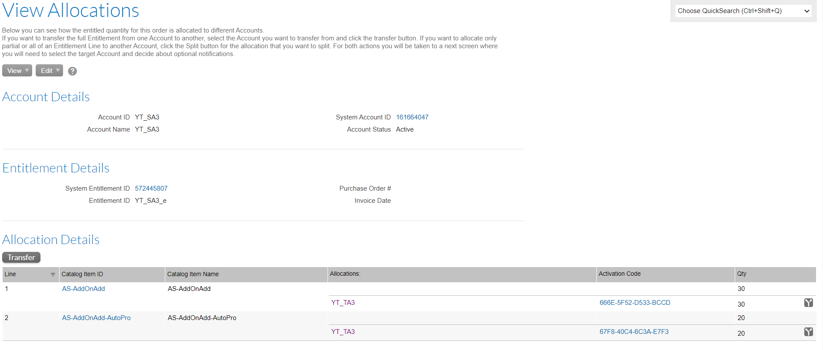Select the Entitlement ID value YT_SA3_e
Screen dimensions: 823x350
[151, 201]
